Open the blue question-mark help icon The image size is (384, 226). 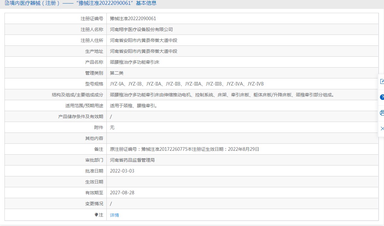pos(382,97)
